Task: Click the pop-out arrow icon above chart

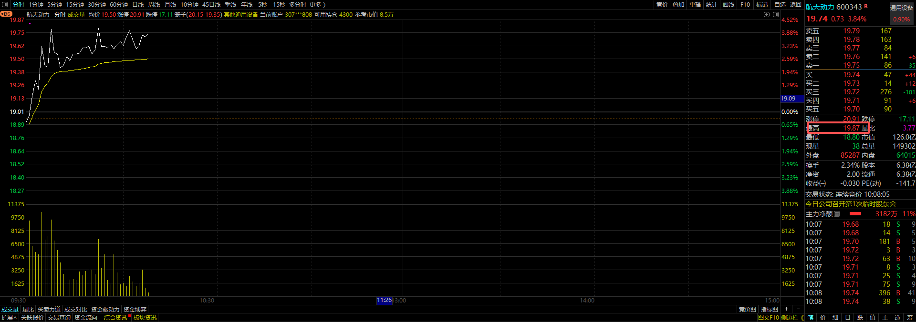Action: point(767,15)
